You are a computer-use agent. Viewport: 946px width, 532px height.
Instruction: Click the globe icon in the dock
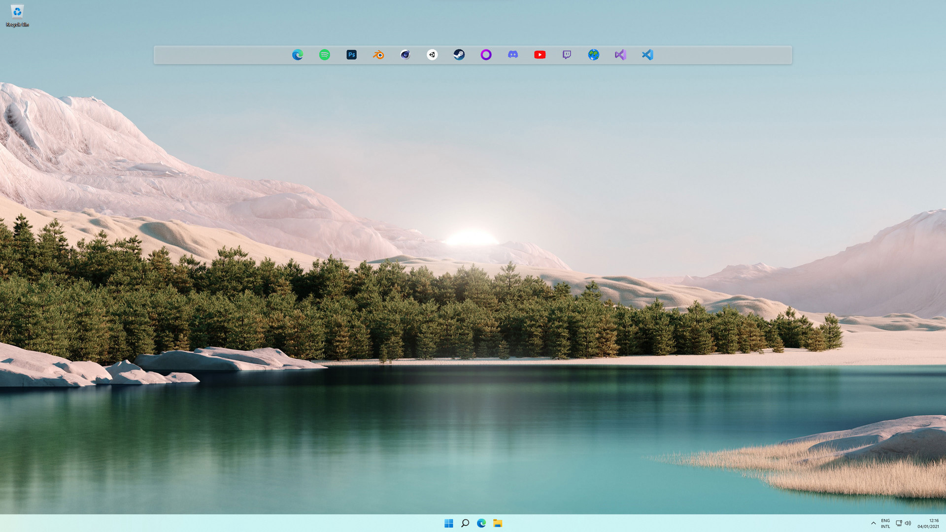click(x=593, y=55)
